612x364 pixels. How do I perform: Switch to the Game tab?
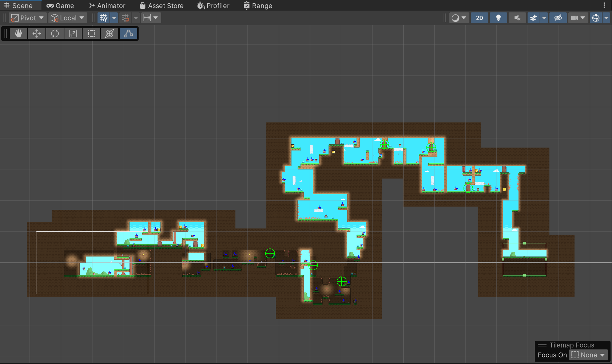click(60, 5)
